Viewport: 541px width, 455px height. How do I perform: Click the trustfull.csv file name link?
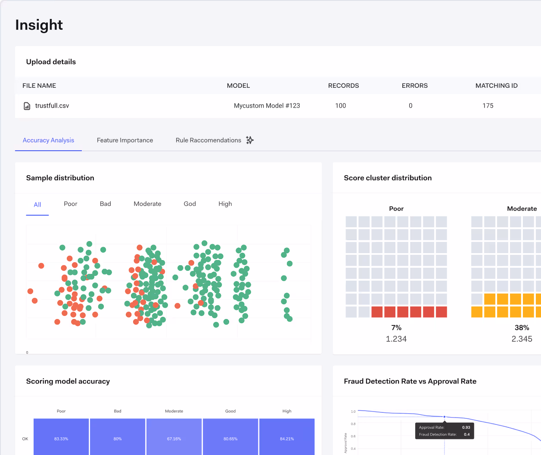click(x=51, y=105)
